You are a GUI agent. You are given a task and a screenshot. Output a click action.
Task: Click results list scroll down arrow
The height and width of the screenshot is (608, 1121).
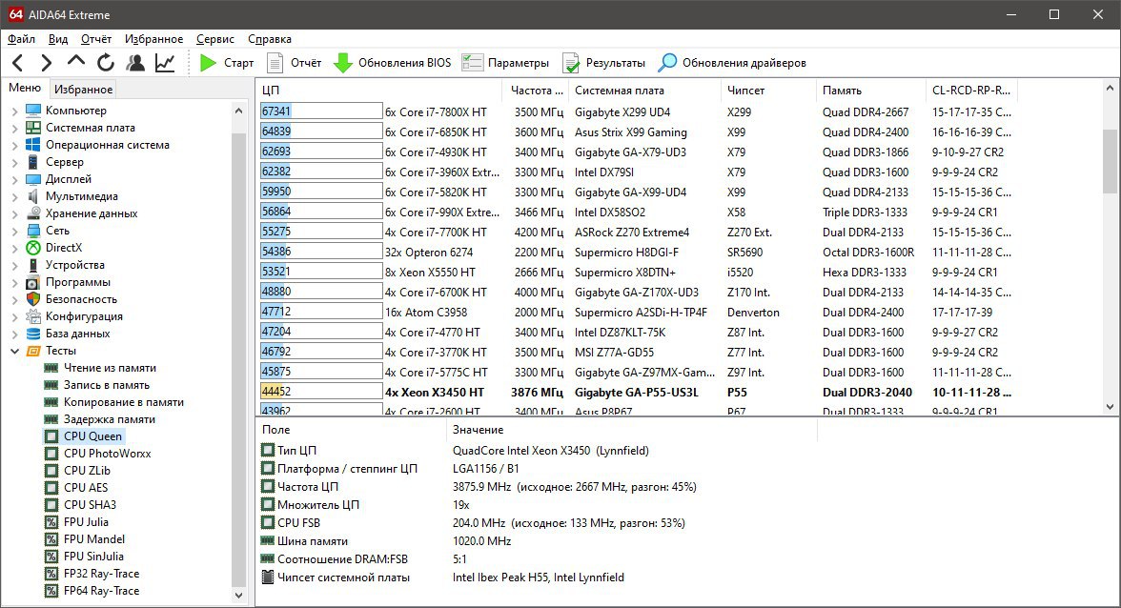(x=1110, y=407)
